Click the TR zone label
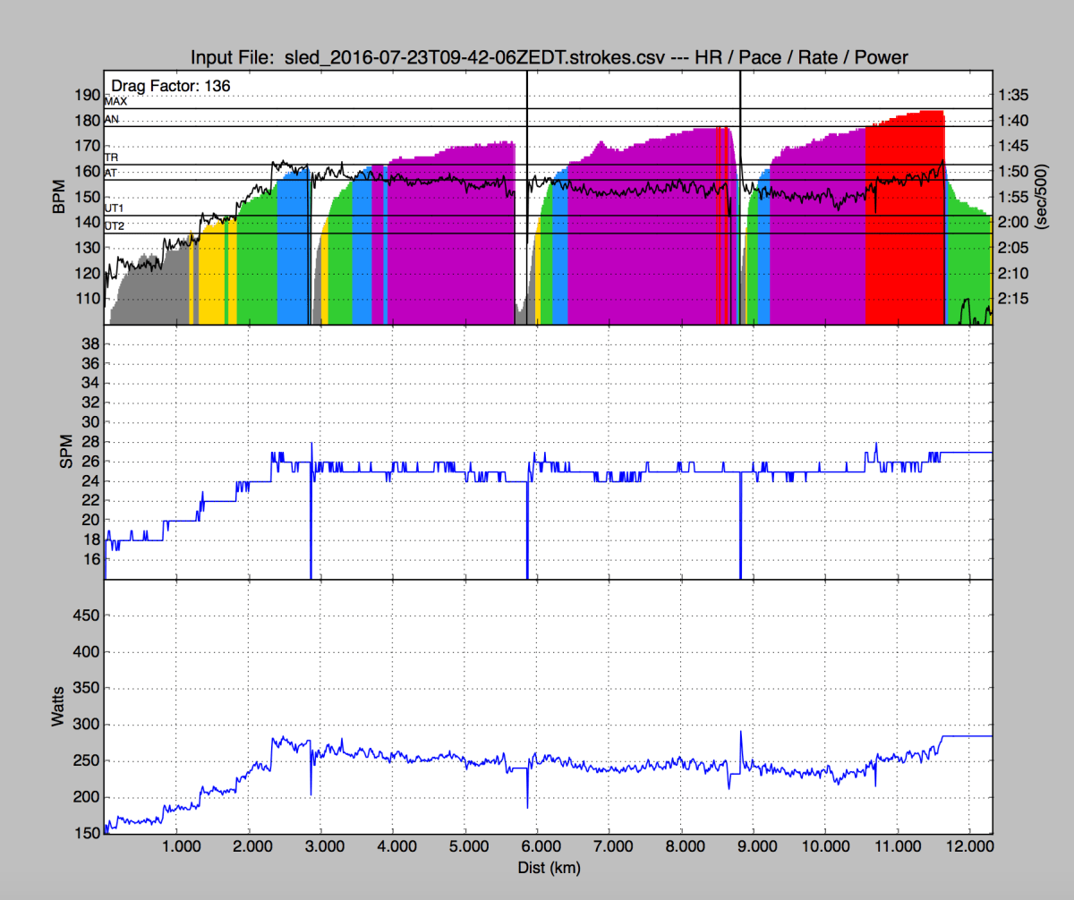 pos(111,157)
